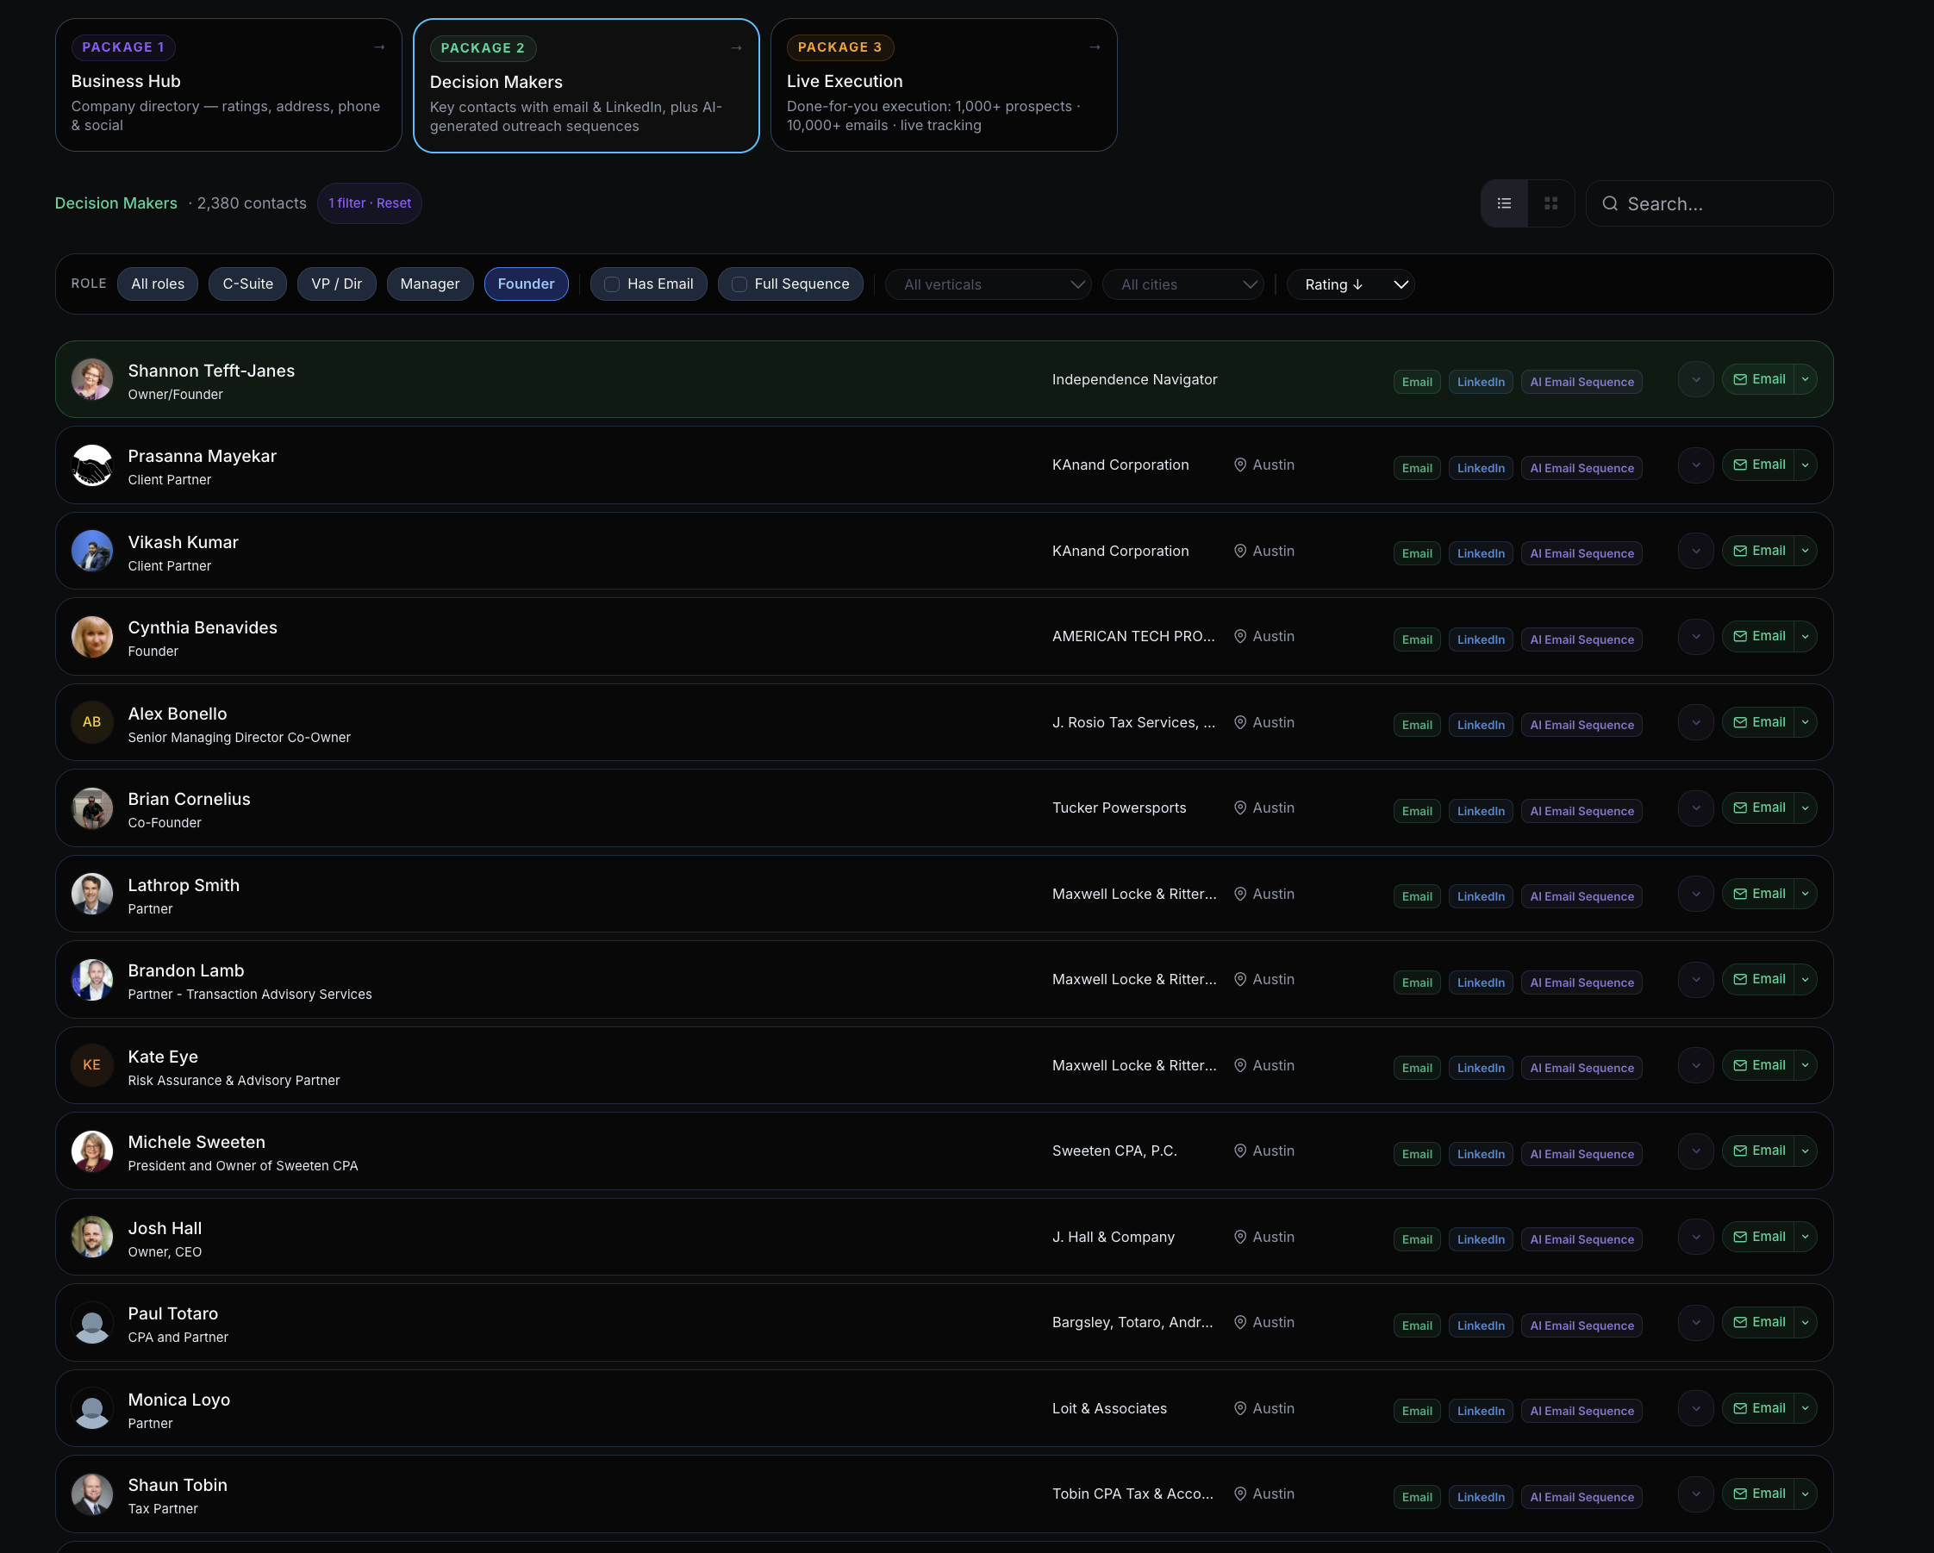Open Package 1 Business Hub arrow
Screen dimensions: 1934x1553
[x=379, y=47]
